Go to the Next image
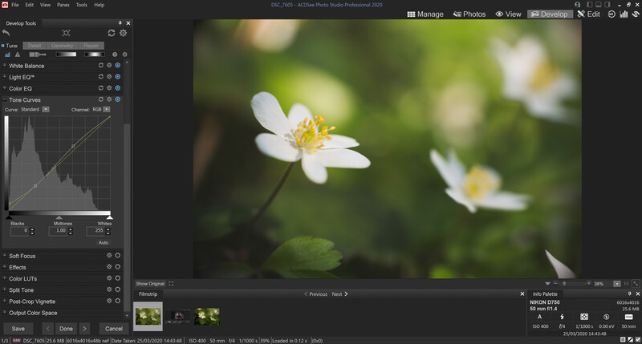The image size is (642, 344). point(339,294)
